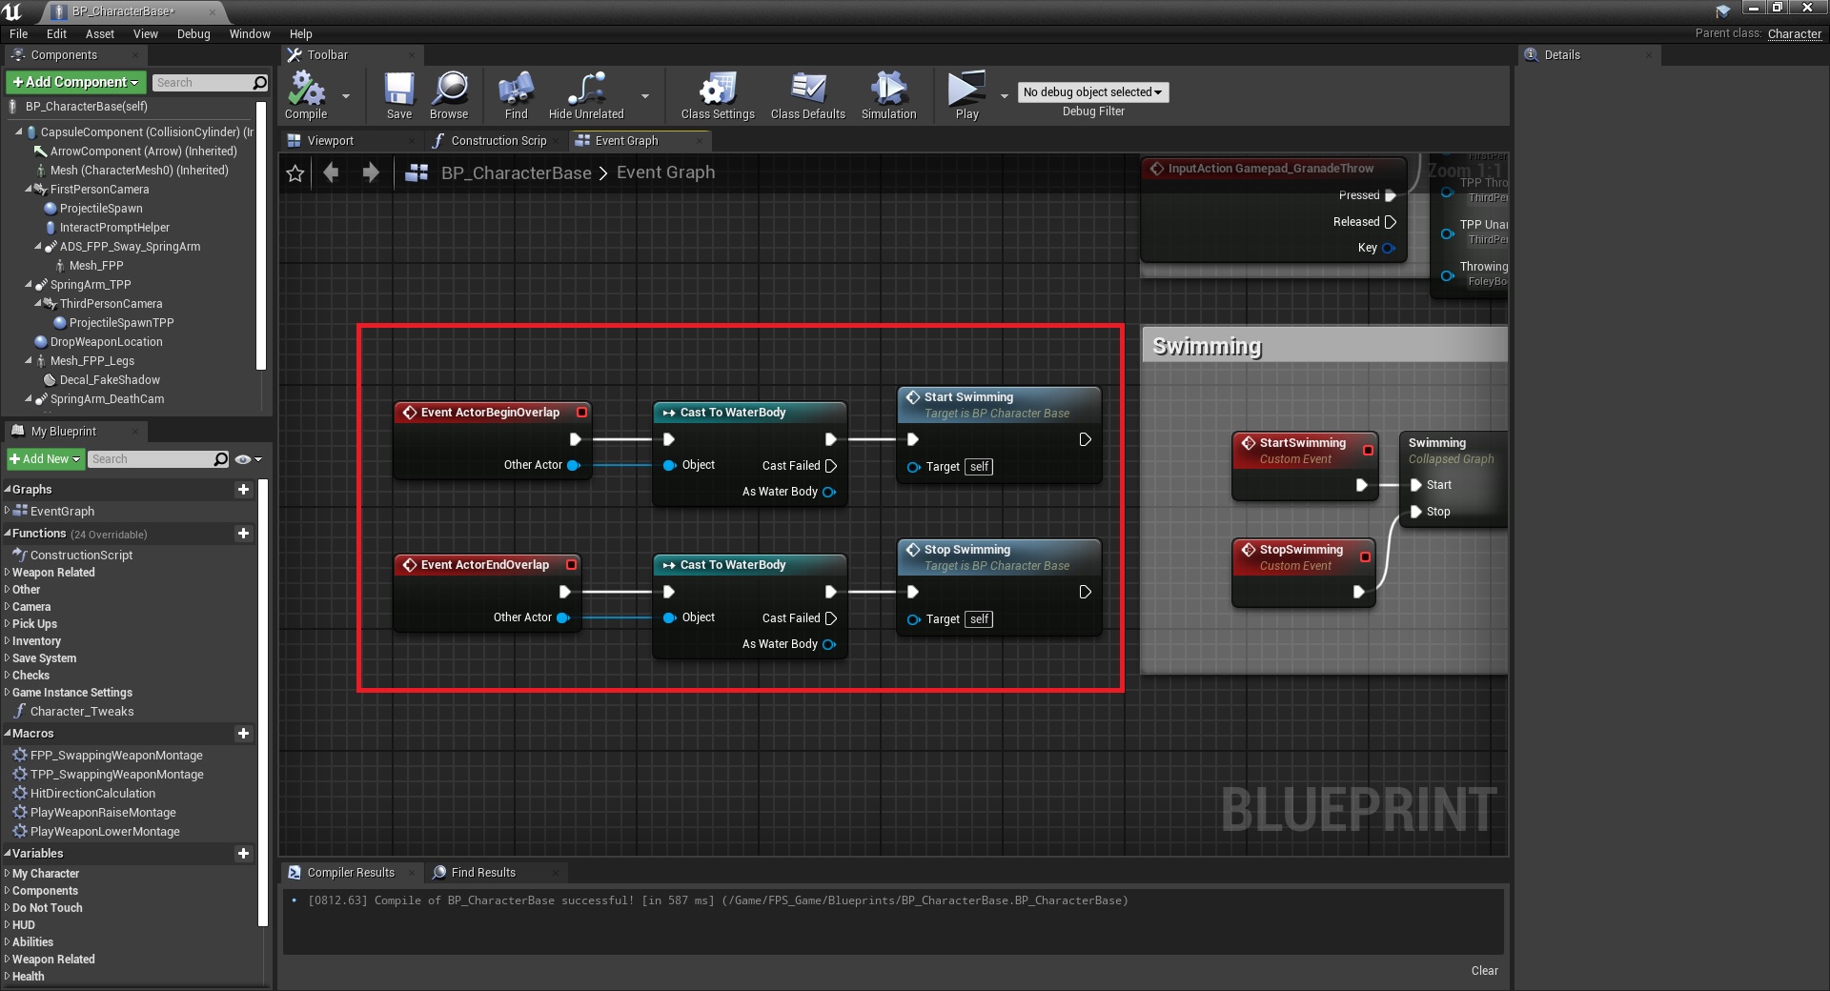Toggle view options eye in My Blueprint
This screenshot has width=1830, height=991.
[x=244, y=459]
